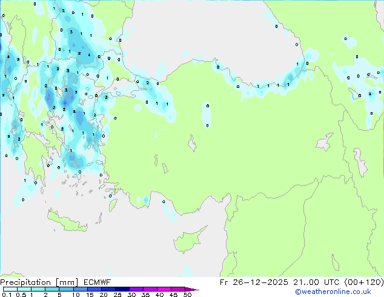
Task: Click the "Precipitation" title word
Action: click(x=25, y=282)
